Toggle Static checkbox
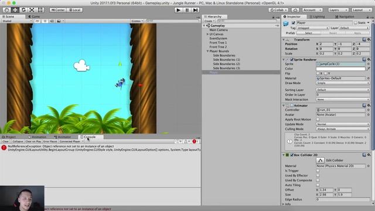The image size is (375, 211). pyautogui.click(x=356, y=23)
